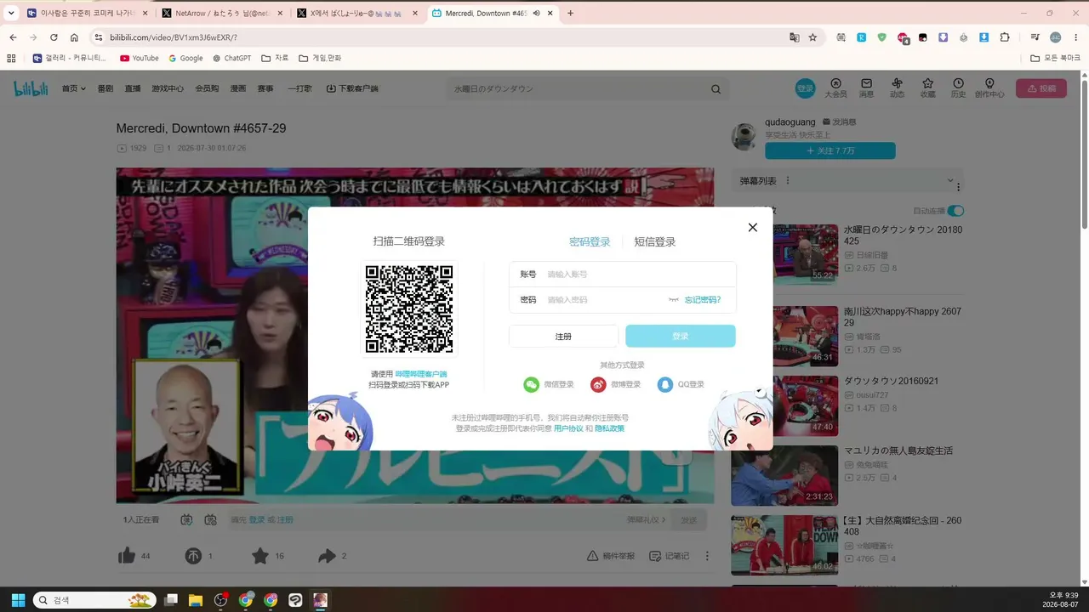The height and width of the screenshot is (612, 1089).
Task: Close the login dialog with the X
Action: coord(752,227)
